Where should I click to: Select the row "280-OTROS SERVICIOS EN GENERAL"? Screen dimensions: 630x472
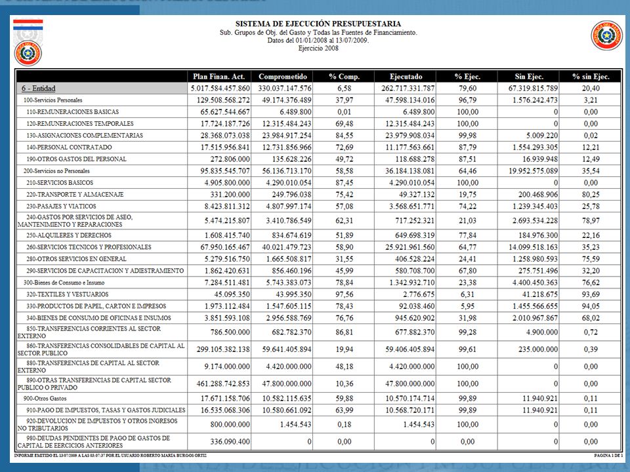click(318, 259)
